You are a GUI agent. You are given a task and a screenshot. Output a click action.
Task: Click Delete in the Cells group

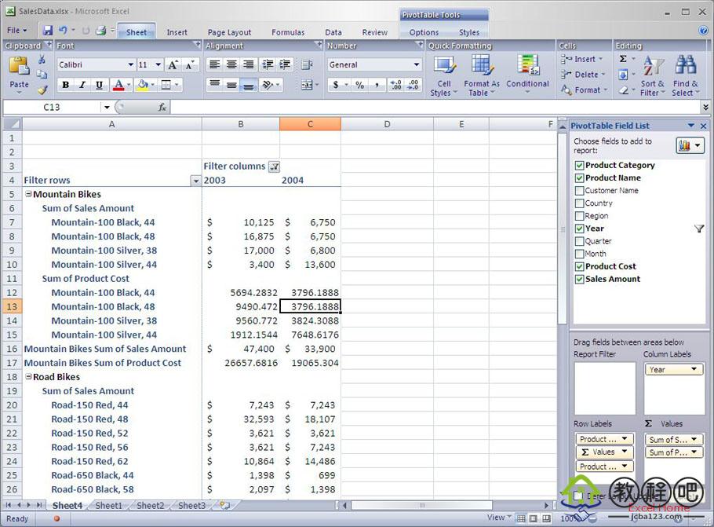583,75
